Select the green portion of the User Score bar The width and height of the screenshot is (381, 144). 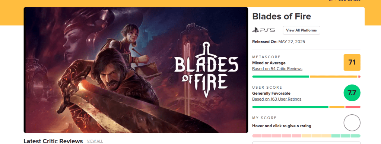point(290,107)
